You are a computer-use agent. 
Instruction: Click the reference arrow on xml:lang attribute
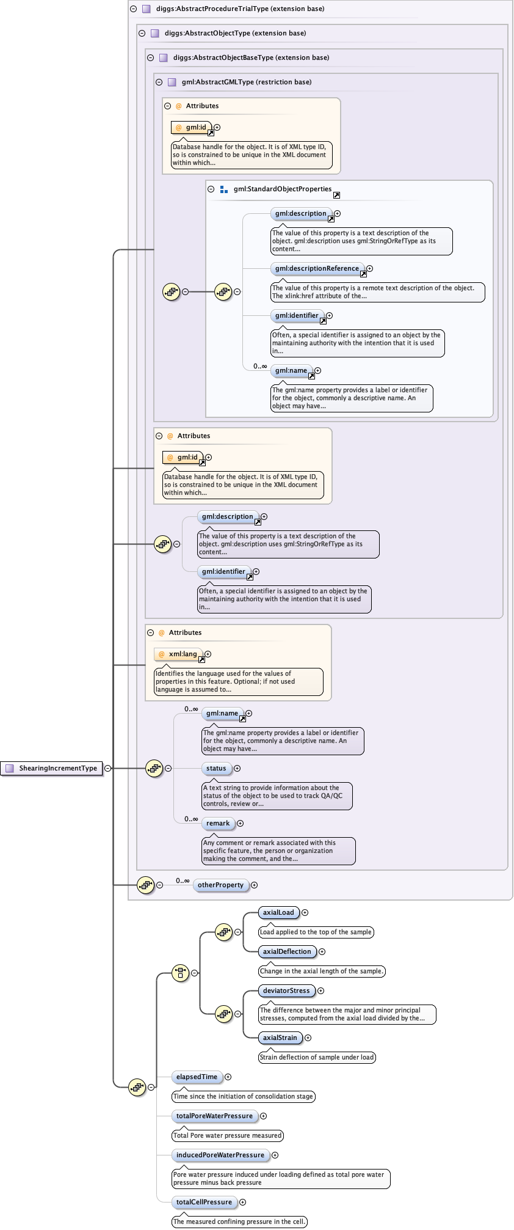pyautogui.click(x=201, y=659)
